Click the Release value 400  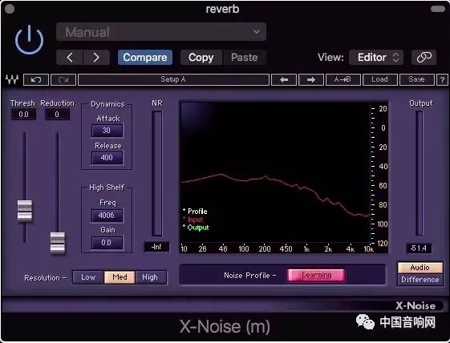(107, 157)
